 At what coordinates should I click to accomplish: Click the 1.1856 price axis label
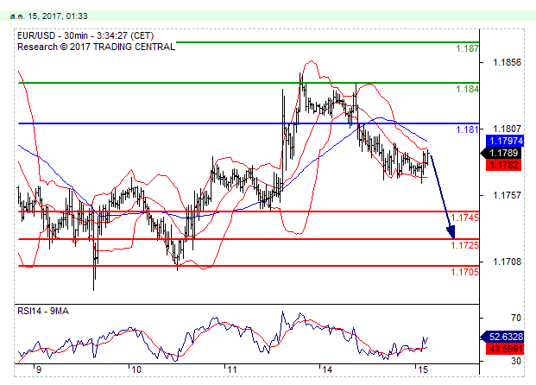tap(507, 62)
